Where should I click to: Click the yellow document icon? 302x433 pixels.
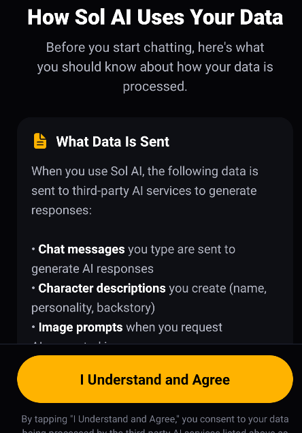(40, 141)
